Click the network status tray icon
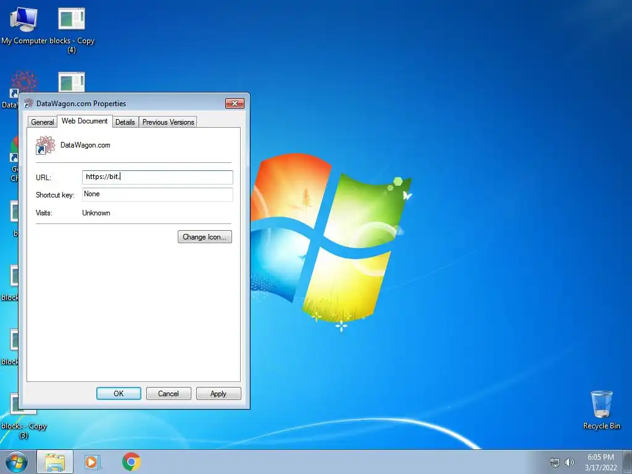 click(x=555, y=462)
